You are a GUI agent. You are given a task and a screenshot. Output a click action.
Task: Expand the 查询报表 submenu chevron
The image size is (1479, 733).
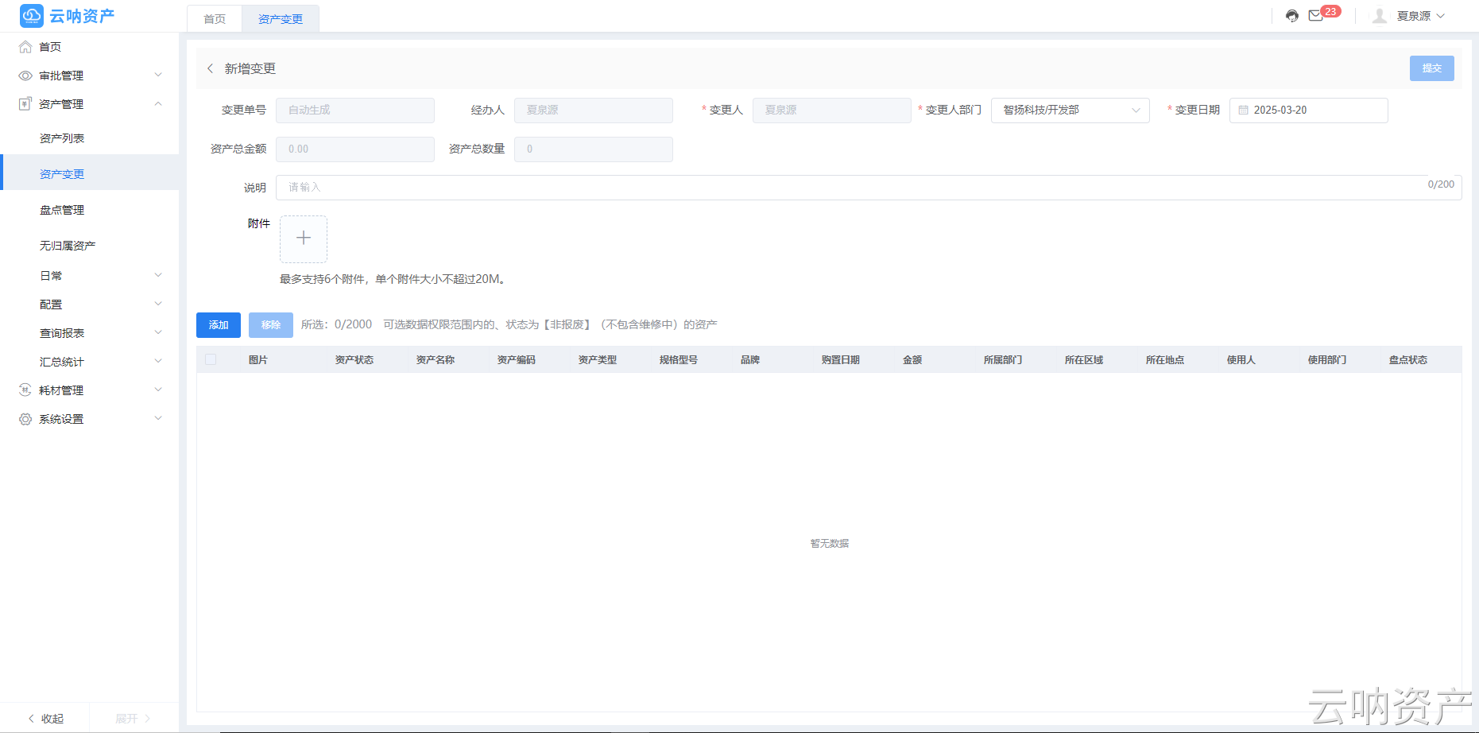(x=158, y=332)
